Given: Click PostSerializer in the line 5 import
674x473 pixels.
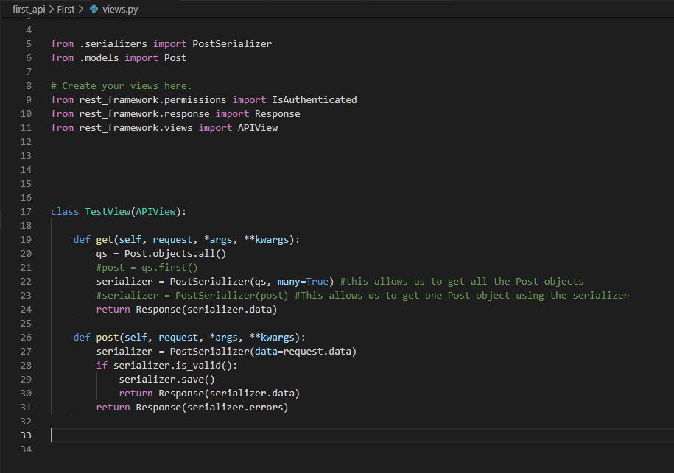Looking at the screenshot, I should [x=232, y=44].
